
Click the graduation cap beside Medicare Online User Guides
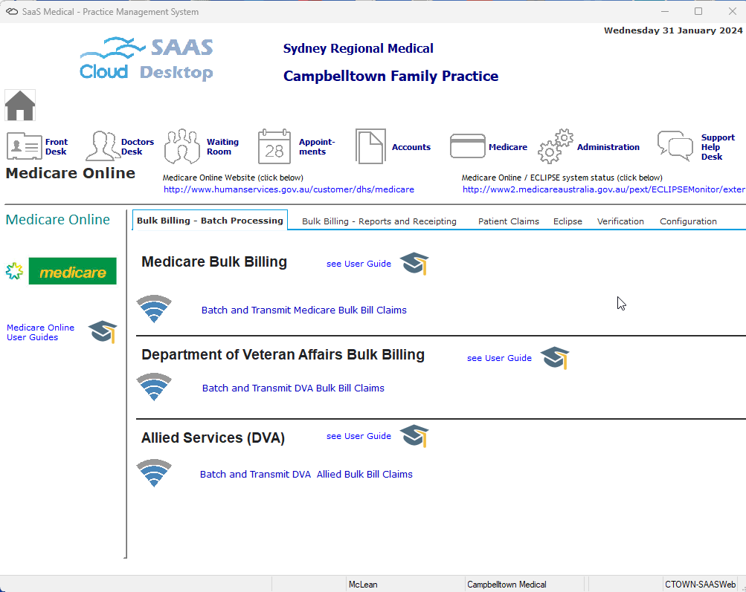click(103, 331)
